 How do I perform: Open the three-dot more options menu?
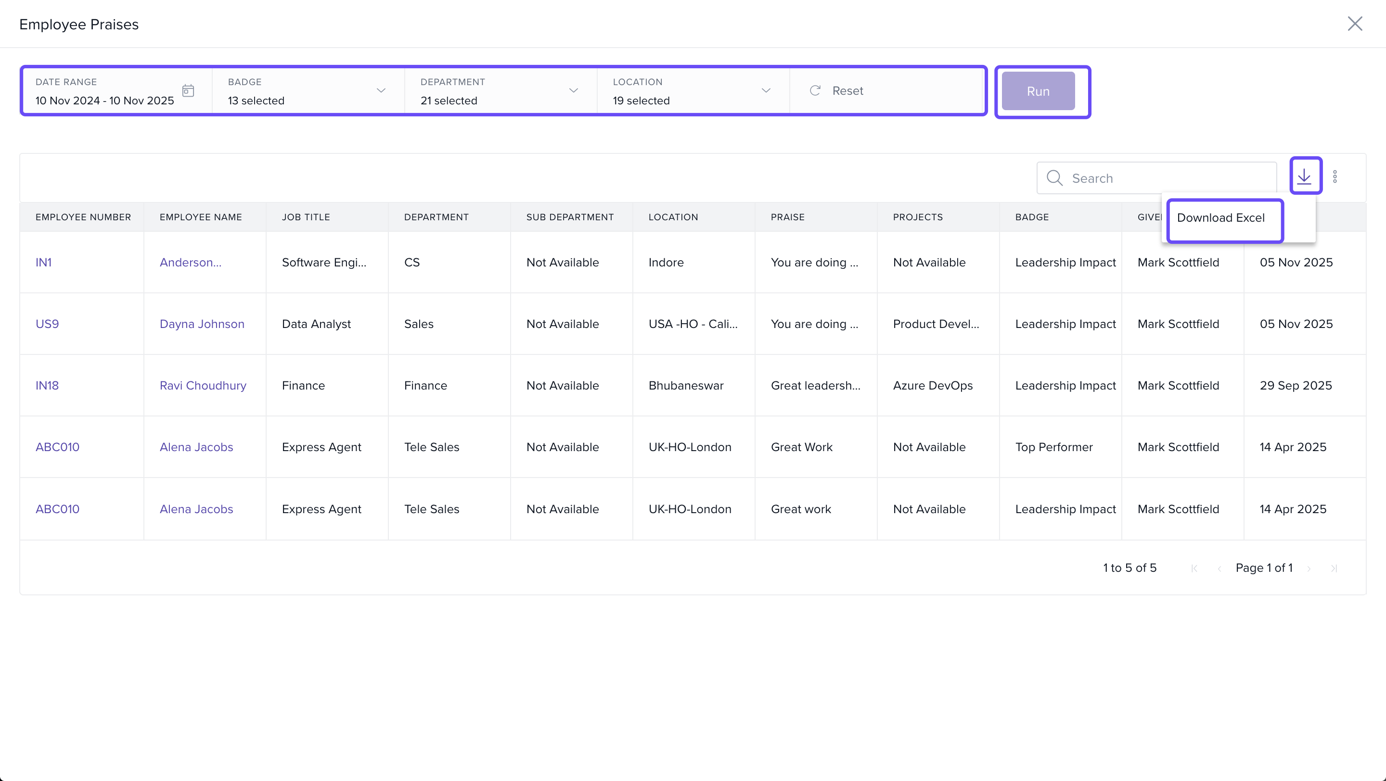[x=1335, y=177]
